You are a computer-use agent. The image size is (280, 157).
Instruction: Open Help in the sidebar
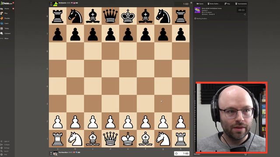click(4, 154)
